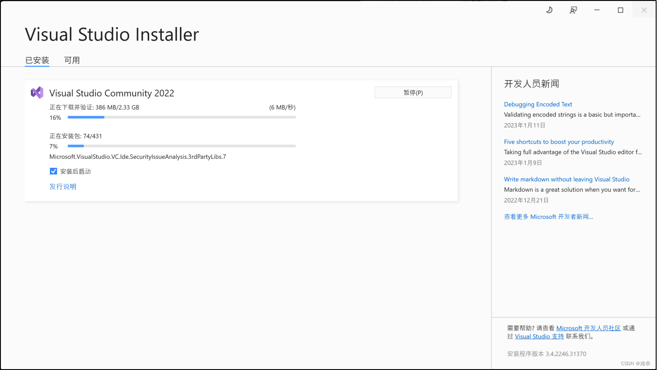The height and width of the screenshot is (370, 657).
Task: Open 查看更多 Microsoft 开发者新闻 link
Action: click(x=549, y=216)
